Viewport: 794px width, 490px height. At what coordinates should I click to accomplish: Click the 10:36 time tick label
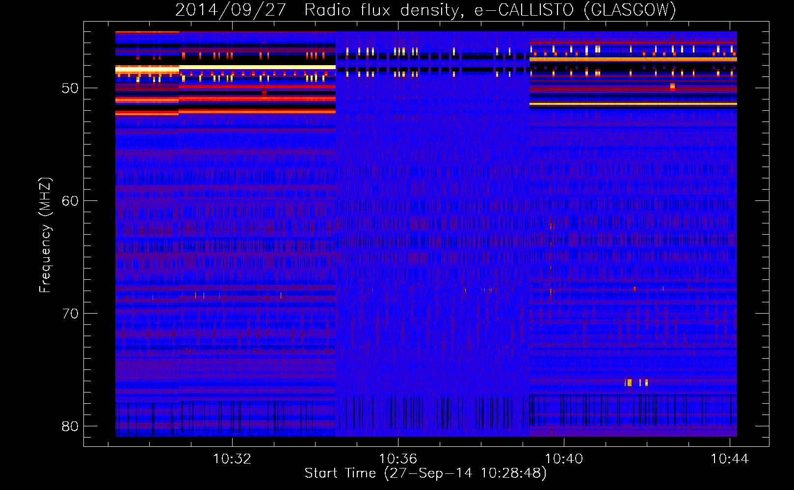(x=398, y=459)
